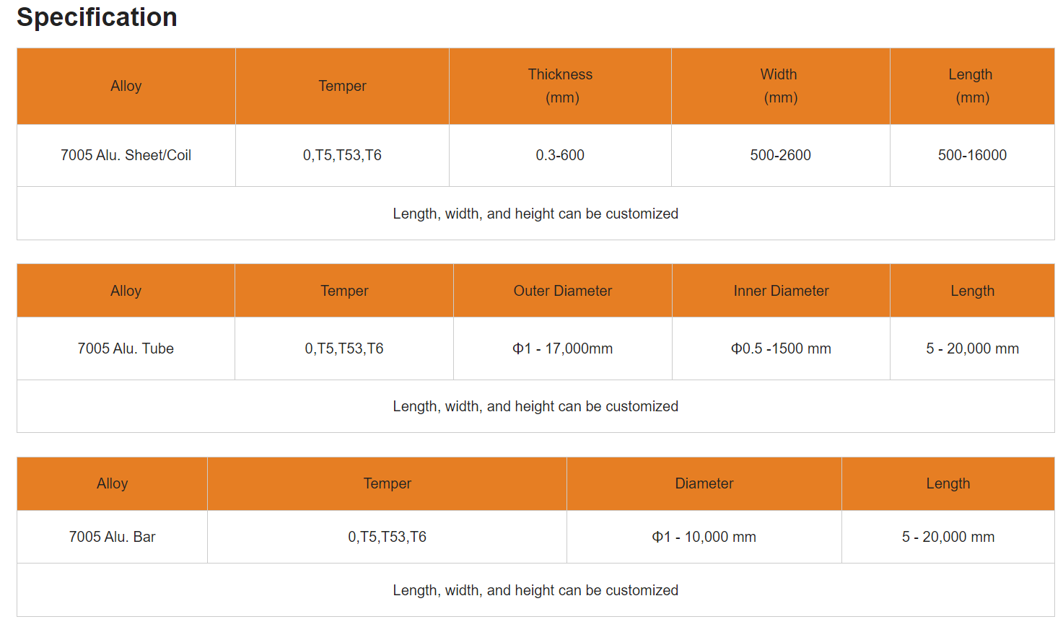Click the 500-16000 length value
1063x627 pixels.
coord(972,155)
